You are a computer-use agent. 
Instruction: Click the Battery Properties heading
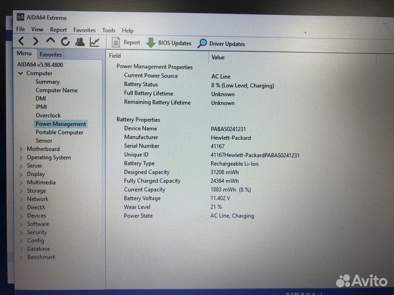pos(138,120)
